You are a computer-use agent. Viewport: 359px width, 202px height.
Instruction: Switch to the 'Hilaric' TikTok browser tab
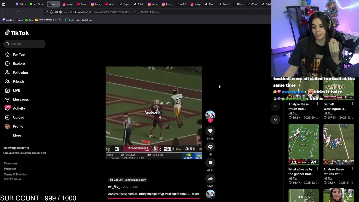(238, 4)
